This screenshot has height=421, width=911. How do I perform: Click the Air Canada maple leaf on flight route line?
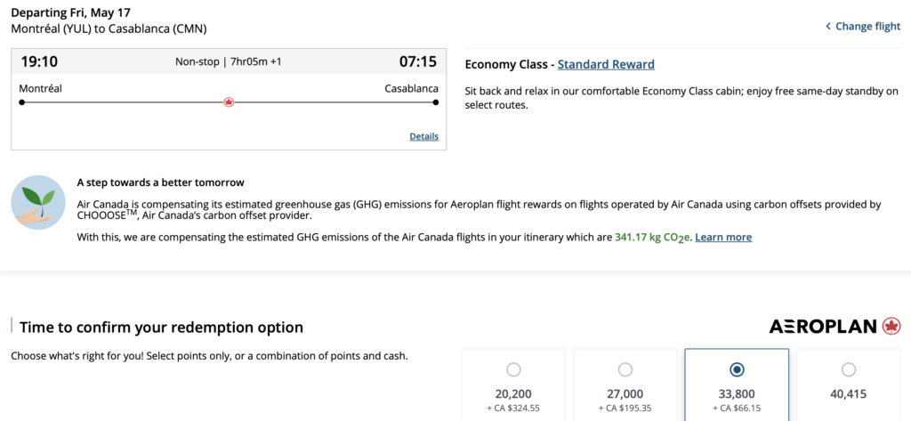[x=229, y=102]
